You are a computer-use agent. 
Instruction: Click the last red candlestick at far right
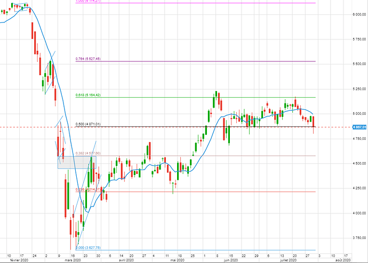tap(314, 122)
